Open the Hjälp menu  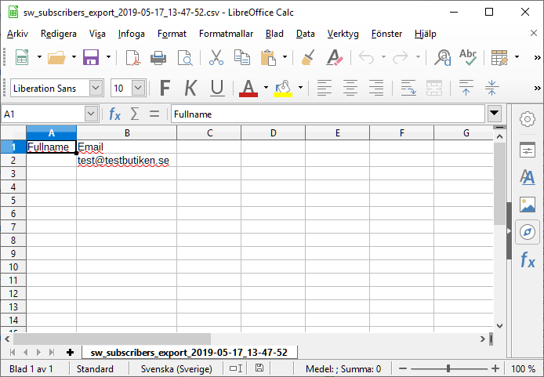(x=426, y=34)
